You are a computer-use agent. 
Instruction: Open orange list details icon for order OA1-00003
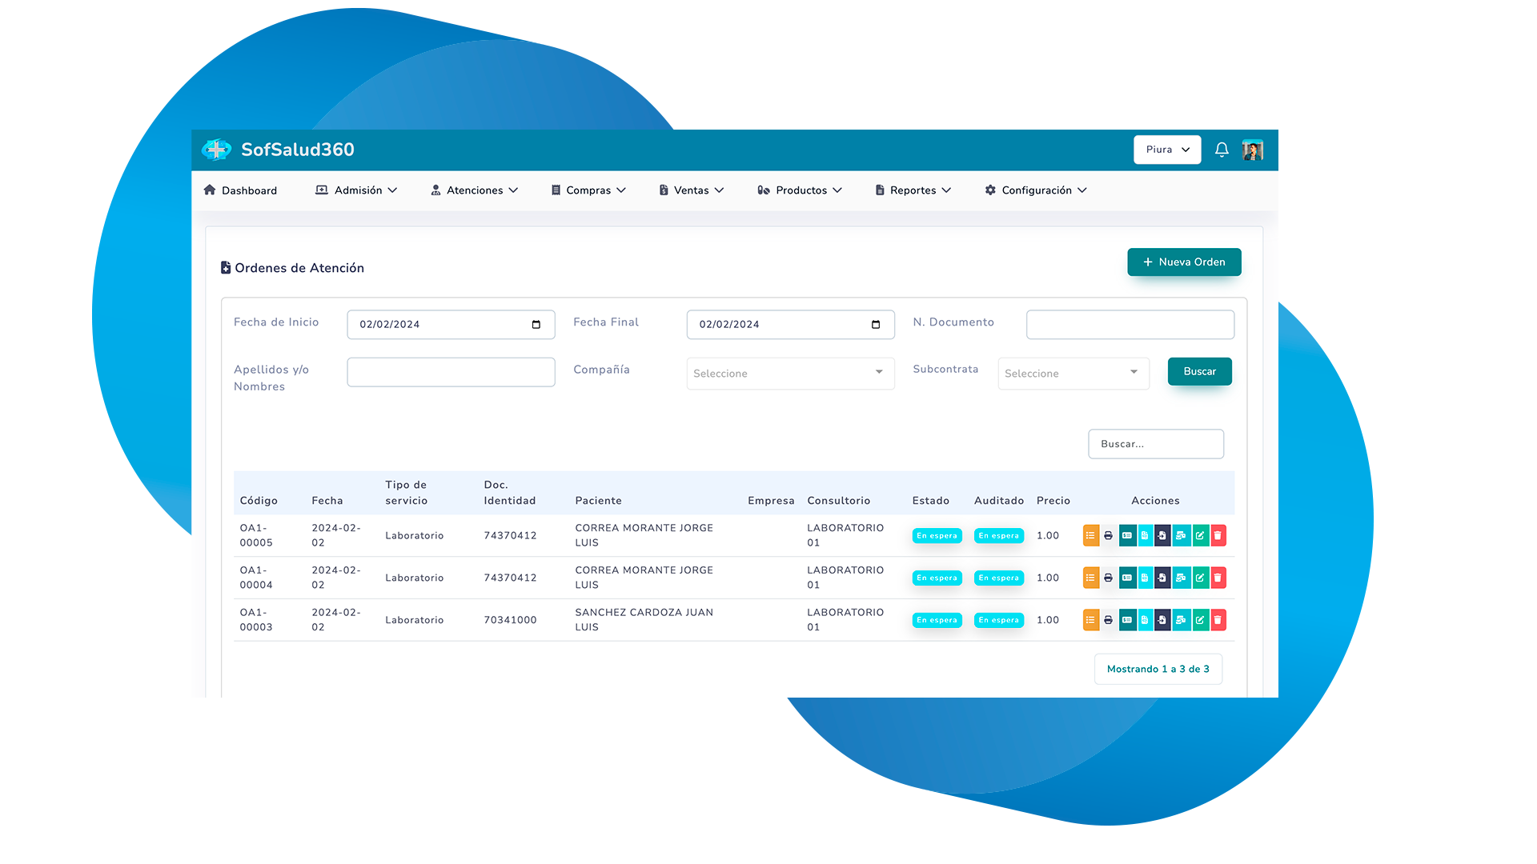(x=1091, y=620)
